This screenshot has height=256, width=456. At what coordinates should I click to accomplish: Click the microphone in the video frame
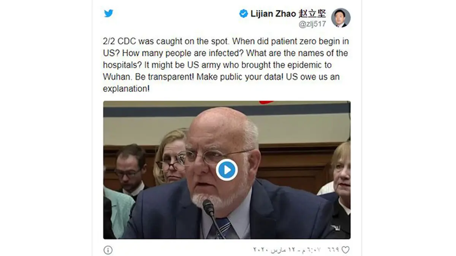209,208
